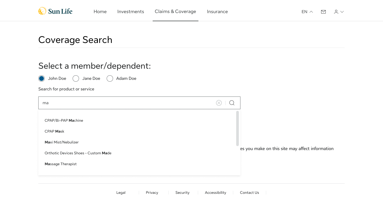Click the Sun Life logo
Image resolution: width=383 pixels, height=206 pixels.
click(x=55, y=11)
